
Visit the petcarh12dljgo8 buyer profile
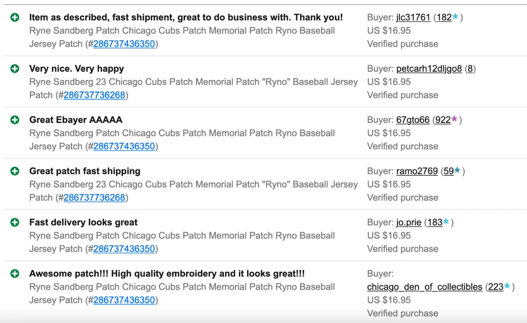tap(429, 69)
